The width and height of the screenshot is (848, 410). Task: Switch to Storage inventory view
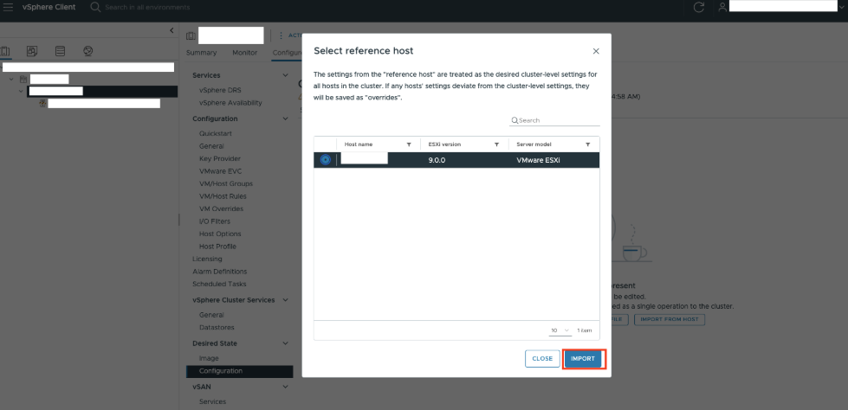coord(60,51)
